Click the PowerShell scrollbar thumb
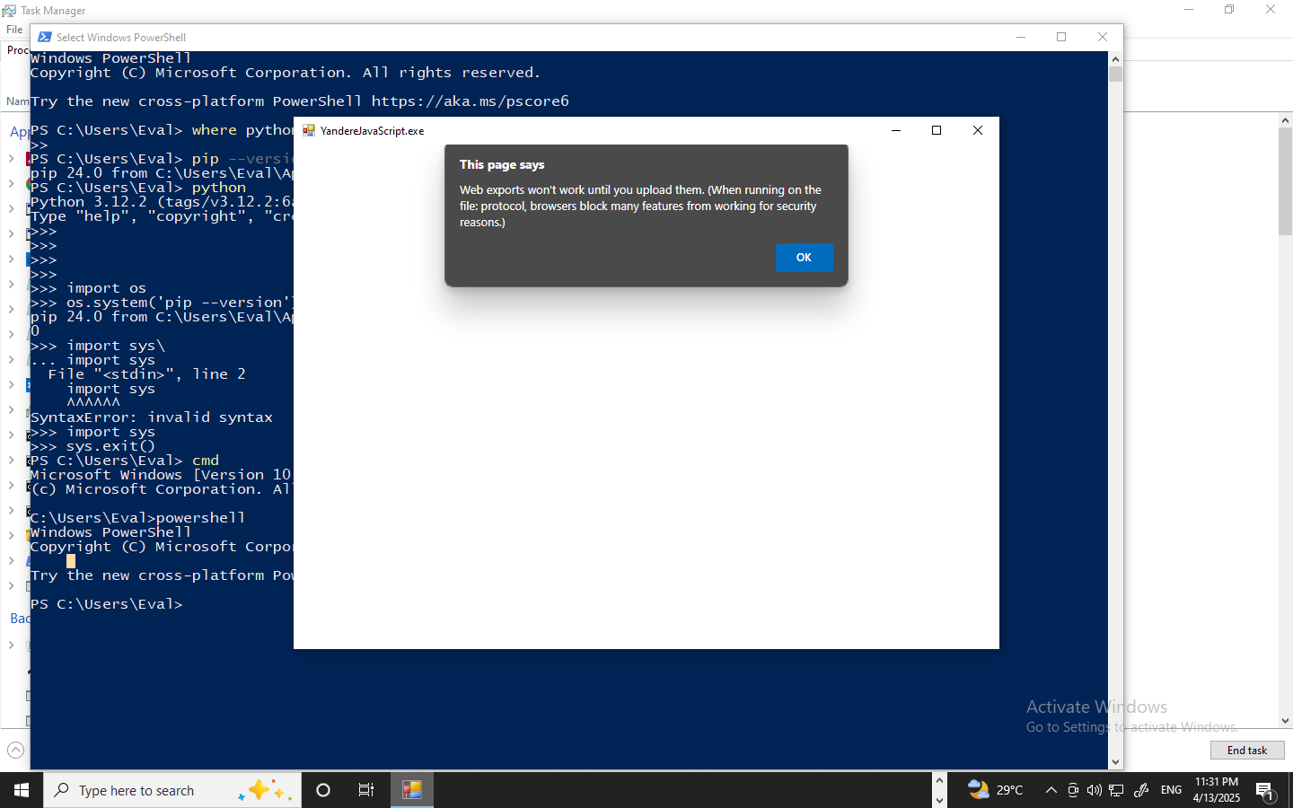The height and width of the screenshot is (808, 1293). [x=1116, y=74]
